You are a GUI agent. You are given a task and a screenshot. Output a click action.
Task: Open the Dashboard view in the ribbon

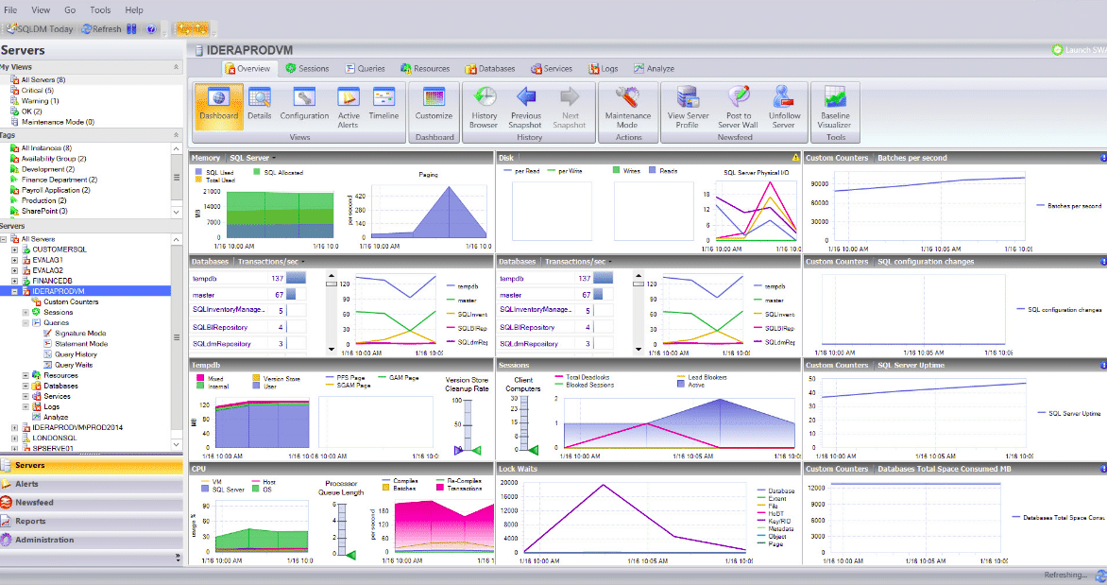[219, 107]
